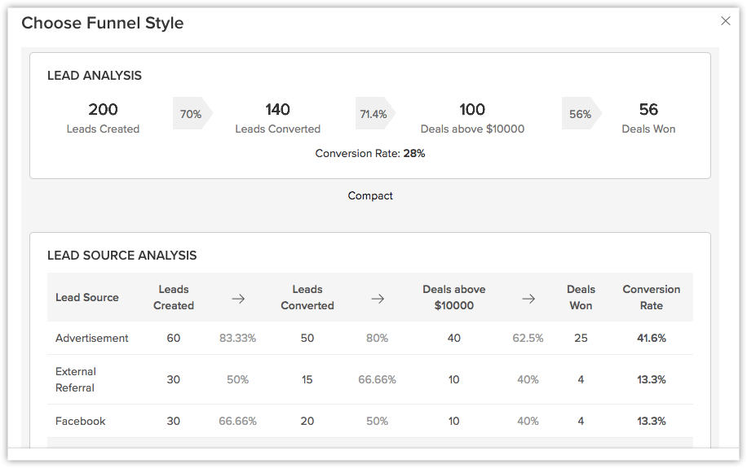This screenshot has width=747, height=468.
Task: Click header arrow between Leads Created and Leads Converted
Action: point(238,299)
